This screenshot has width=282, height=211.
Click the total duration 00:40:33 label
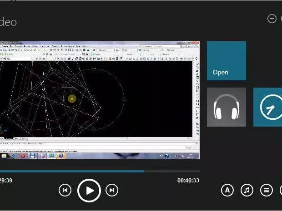188,181
